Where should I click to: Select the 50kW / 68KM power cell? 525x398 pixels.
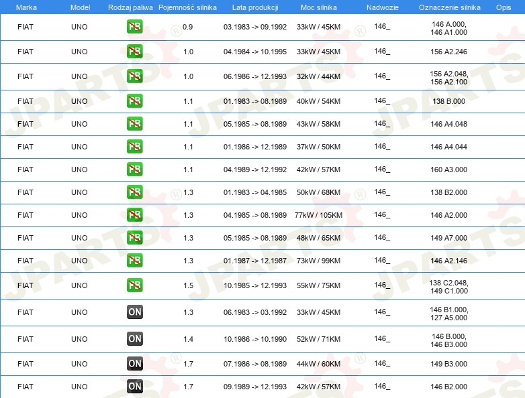click(318, 192)
